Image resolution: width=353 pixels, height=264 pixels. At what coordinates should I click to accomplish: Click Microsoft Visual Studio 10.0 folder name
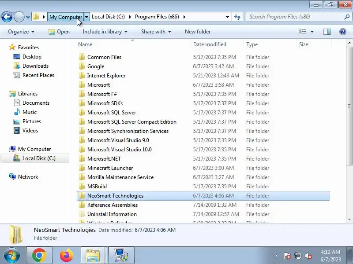coord(120,150)
